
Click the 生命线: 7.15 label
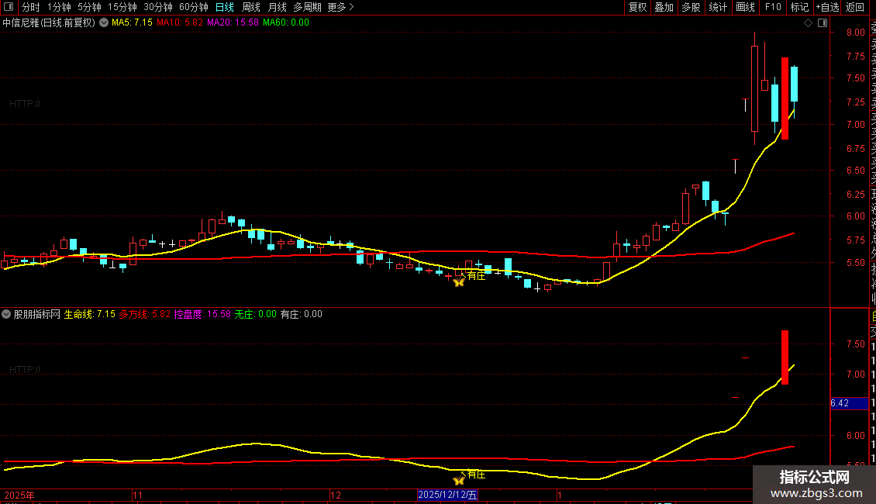(89, 314)
